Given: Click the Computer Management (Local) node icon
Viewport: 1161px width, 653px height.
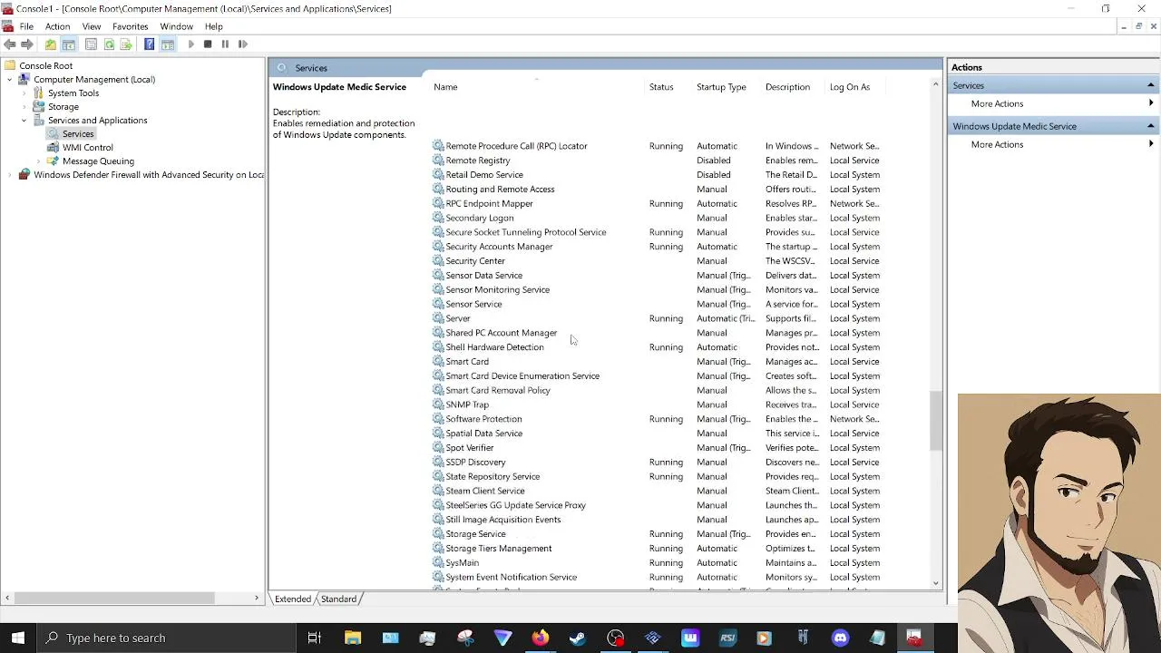Looking at the screenshot, I should (24, 79).
